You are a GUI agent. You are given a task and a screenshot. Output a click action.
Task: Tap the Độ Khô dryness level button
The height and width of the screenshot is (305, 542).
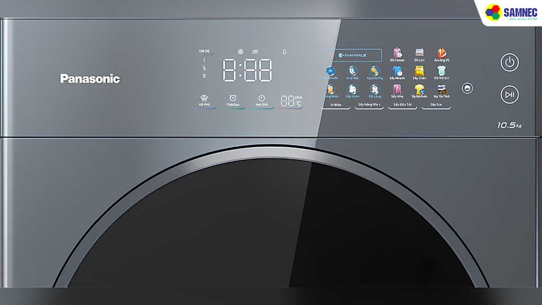pos(204,101)
